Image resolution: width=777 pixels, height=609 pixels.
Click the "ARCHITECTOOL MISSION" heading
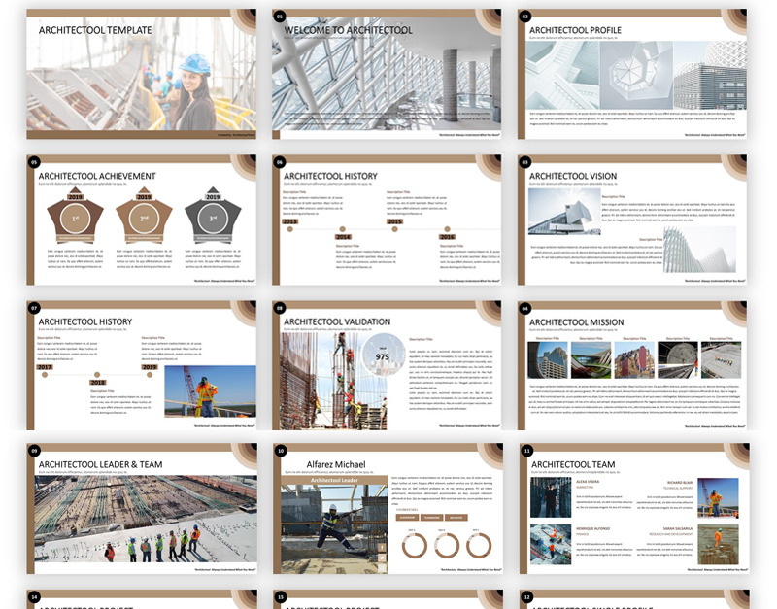point(576,322)
